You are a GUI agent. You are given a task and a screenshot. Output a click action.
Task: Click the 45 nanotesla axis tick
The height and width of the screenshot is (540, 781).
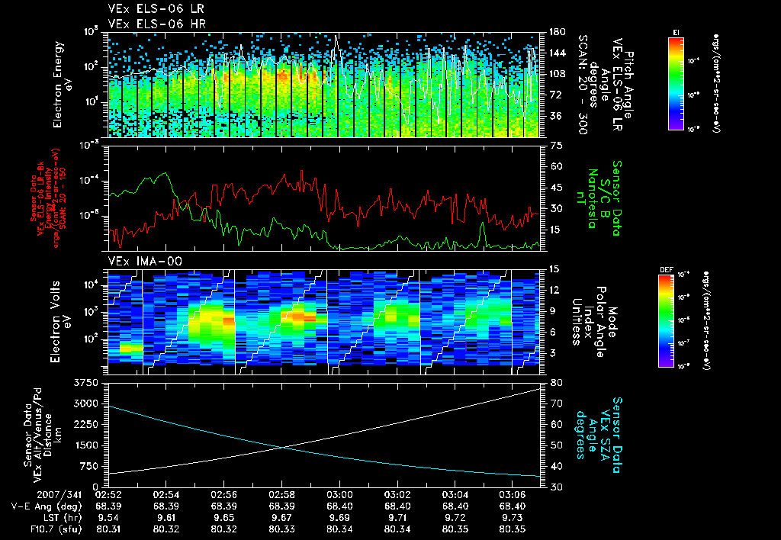(x=556, y=188)
